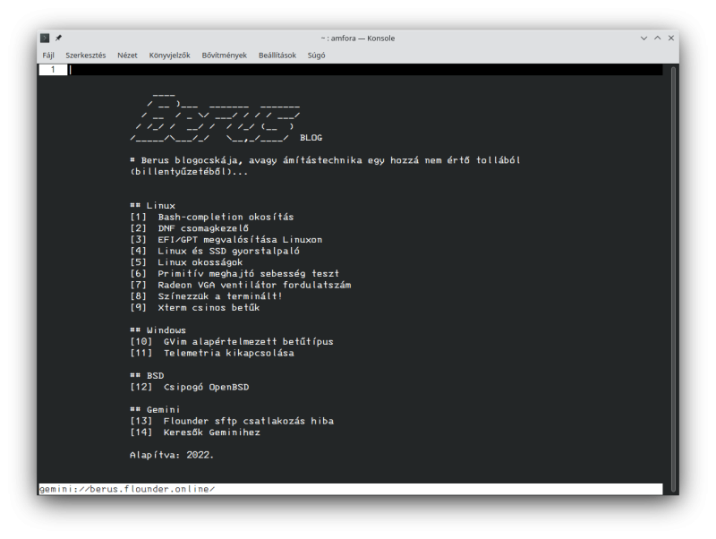Open the Beállítások menu
This screenshot has width=716, height=539.
277,56
